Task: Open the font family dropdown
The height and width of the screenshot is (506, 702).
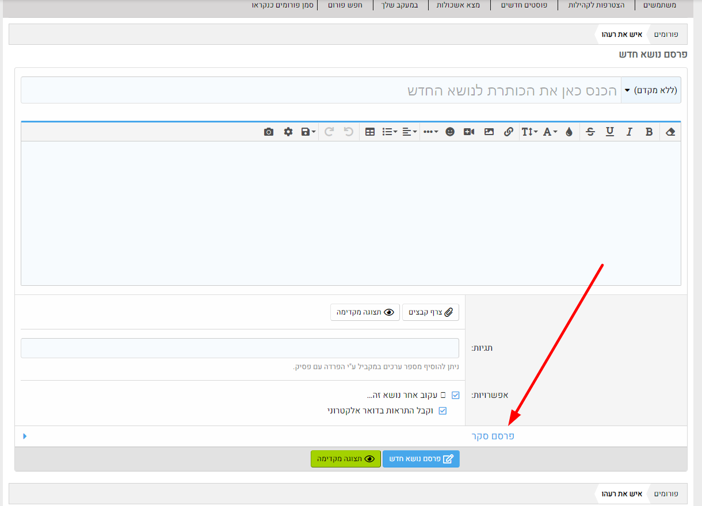Action: click(550, 132)
